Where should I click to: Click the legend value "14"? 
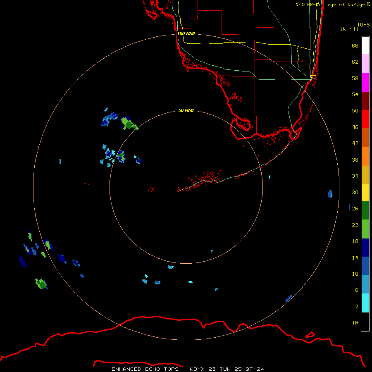(355, 258)
